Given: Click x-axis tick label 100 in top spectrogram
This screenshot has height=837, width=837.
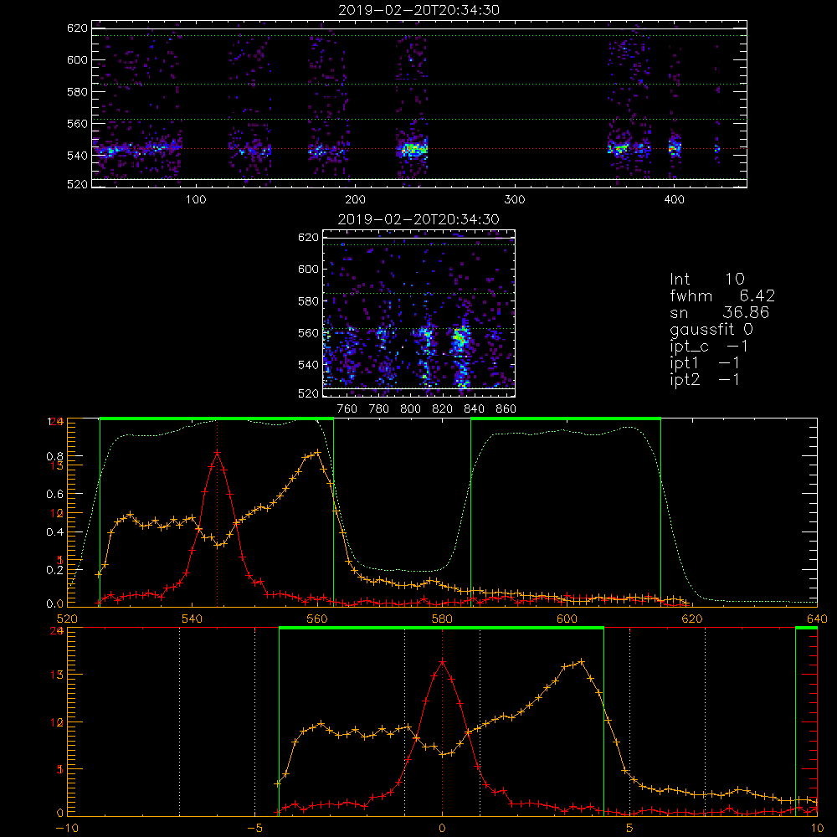Looking at the screenshot, I should pos(196,200).
